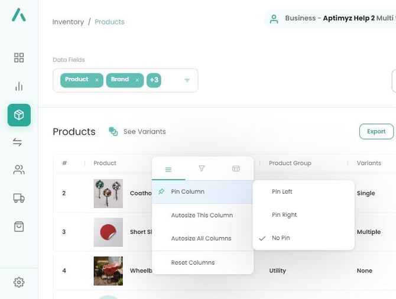Expand the +3 hidden data fields chip
This screenshot has height=299, width=396.
[x=154, y=80]
